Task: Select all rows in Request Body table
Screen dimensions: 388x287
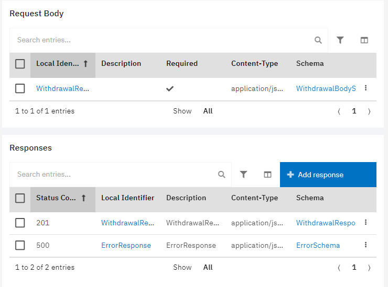Action: tap(20, 64)
